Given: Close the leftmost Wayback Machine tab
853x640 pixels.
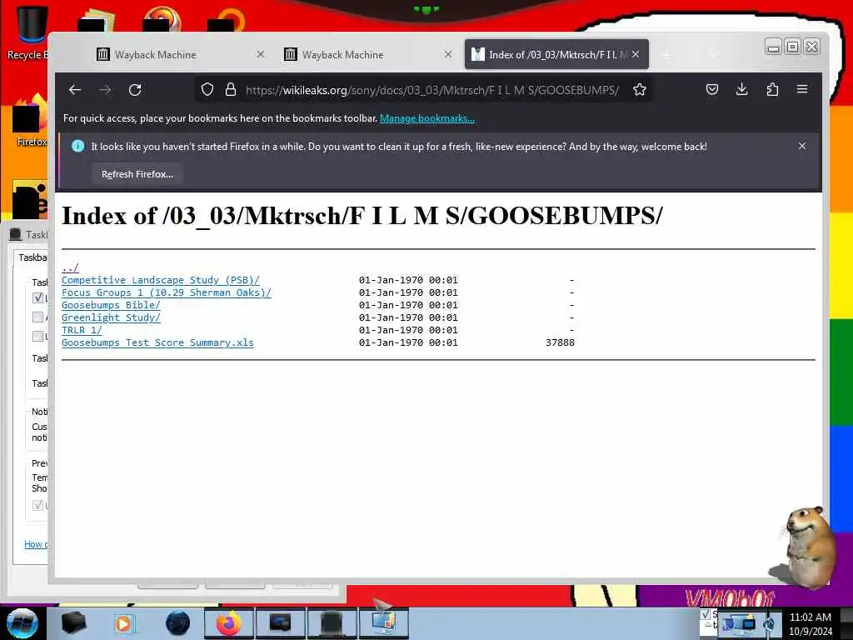Looking at the screenshot, I should (261, 54).
